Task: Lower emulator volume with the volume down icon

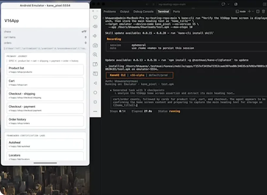Action: click(x=95, y=36)
